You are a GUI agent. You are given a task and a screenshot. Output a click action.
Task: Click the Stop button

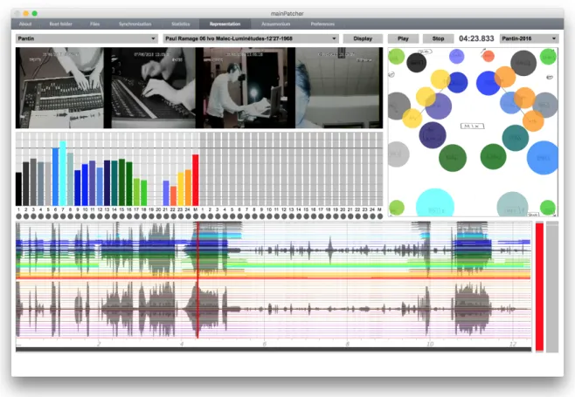pos(438,38)
